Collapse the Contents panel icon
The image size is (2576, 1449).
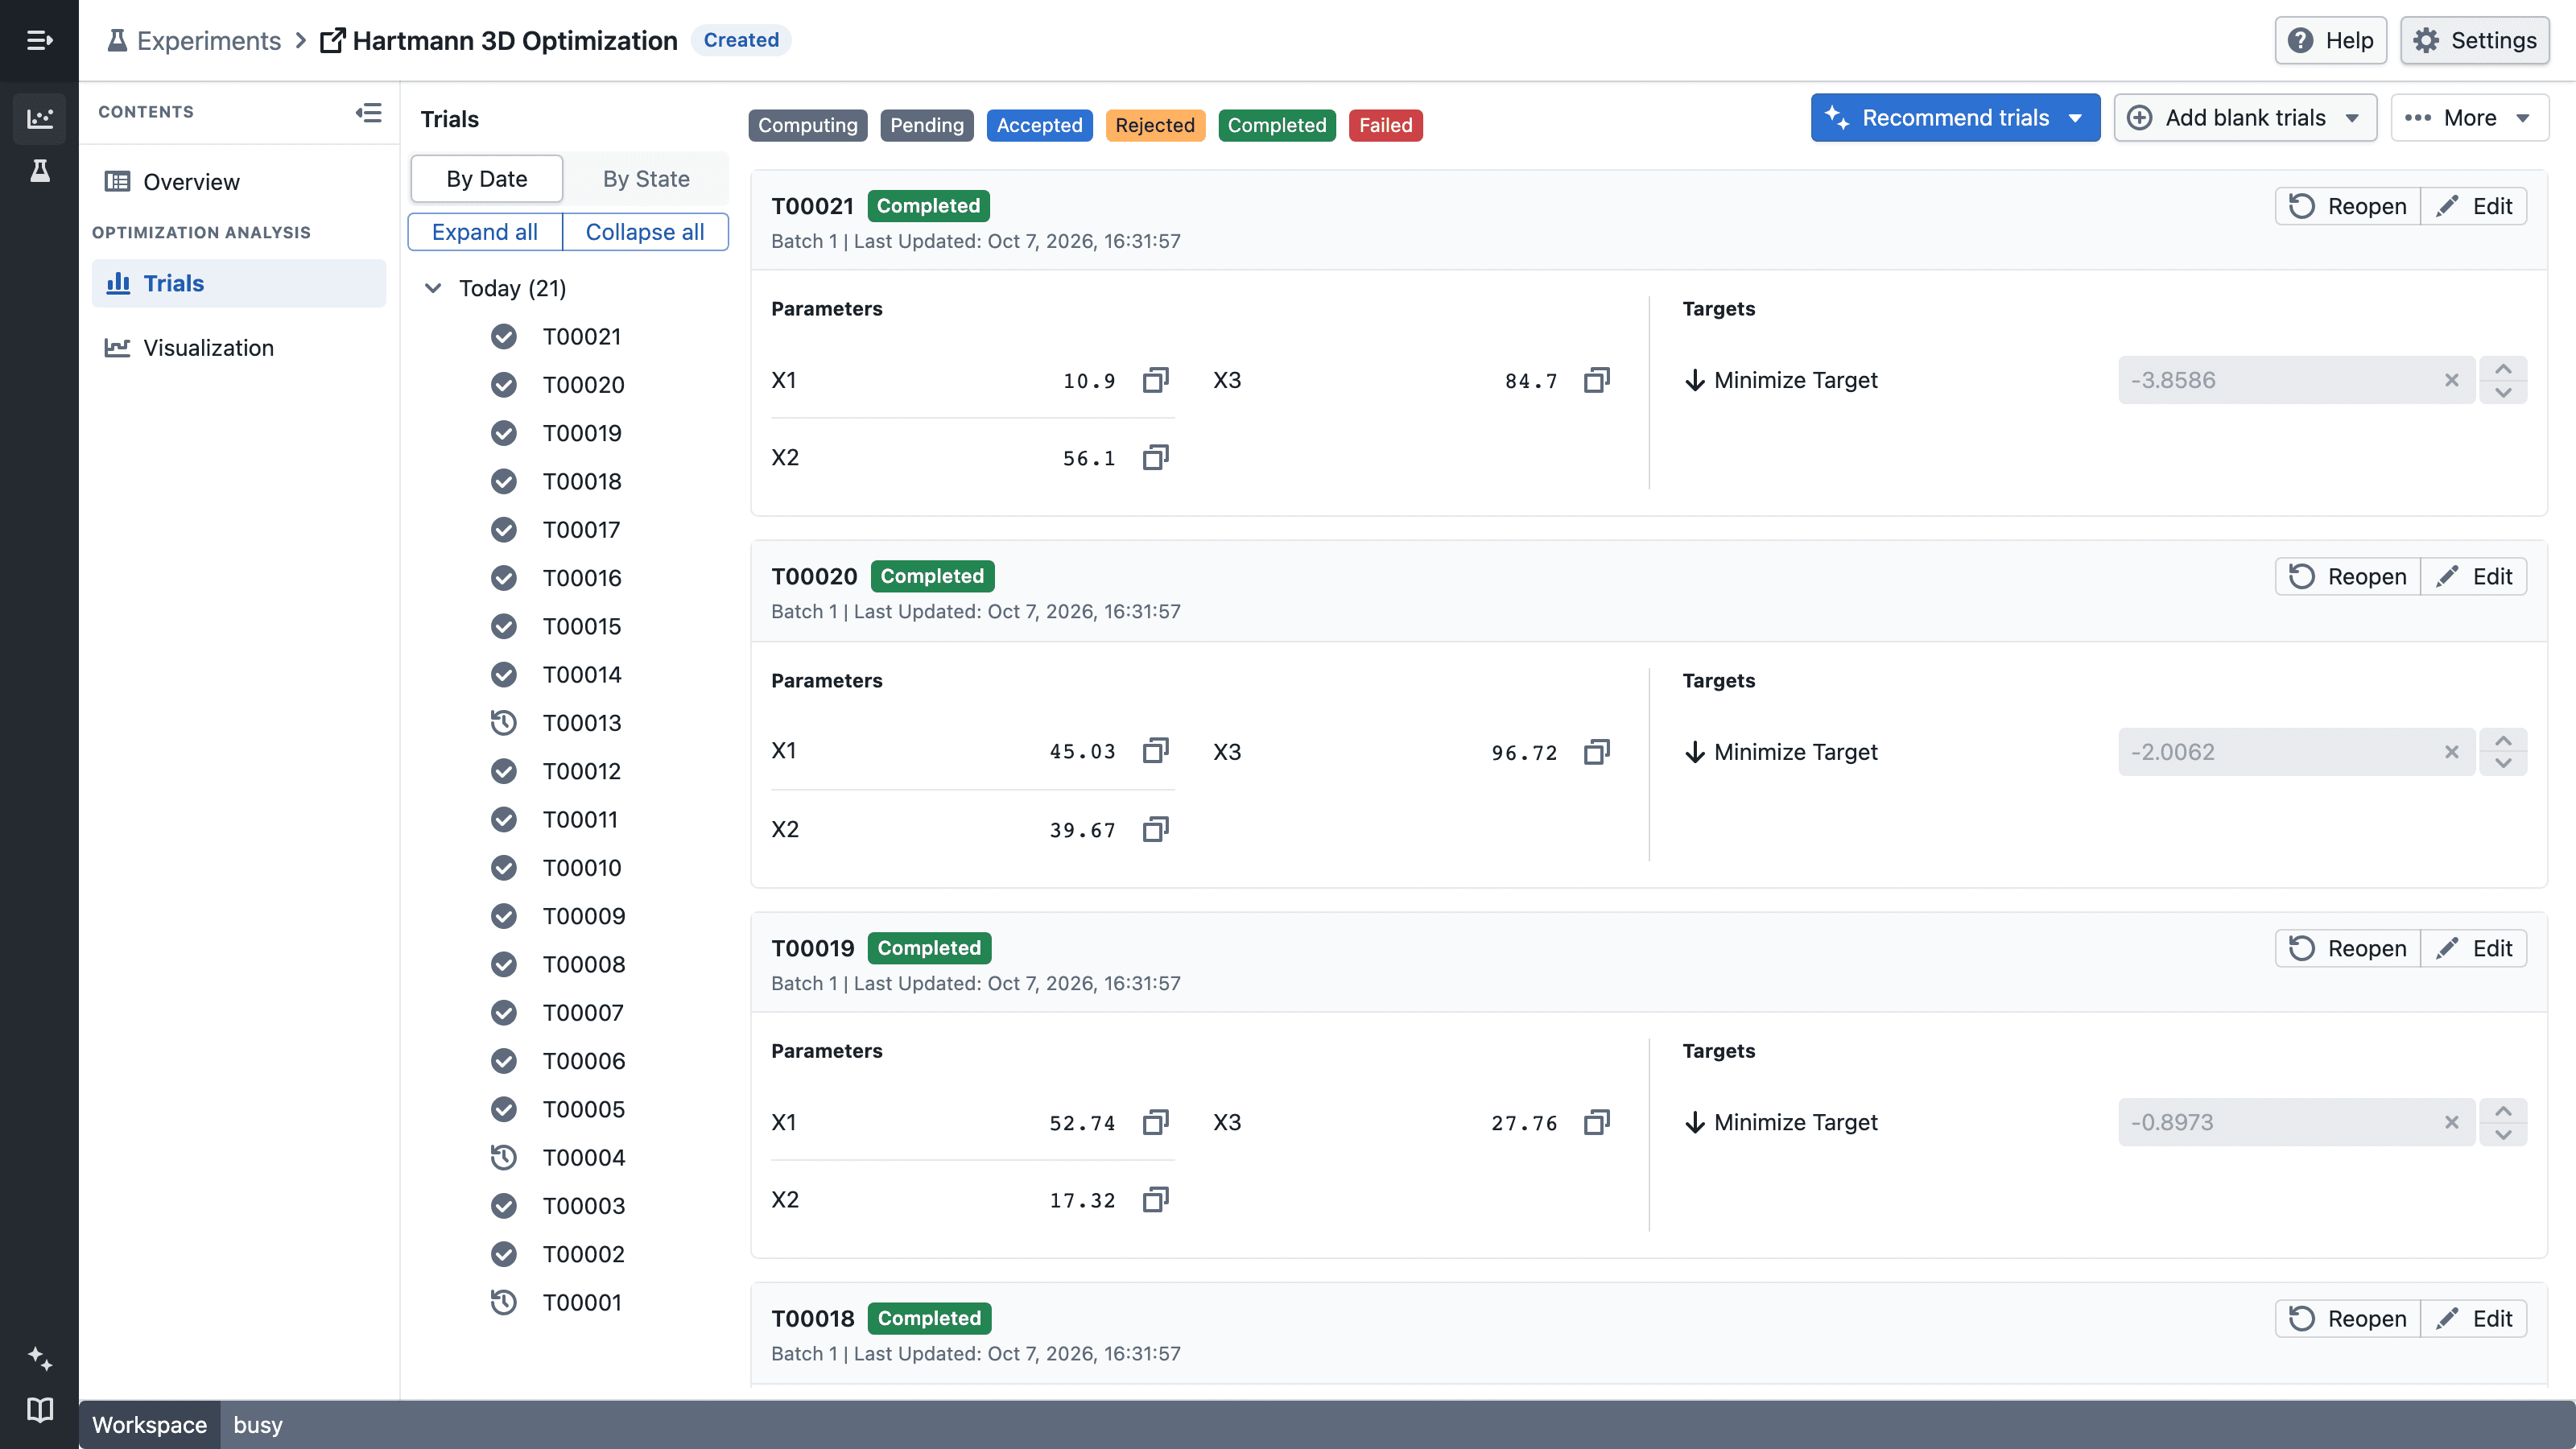click(x=368, y=112)
